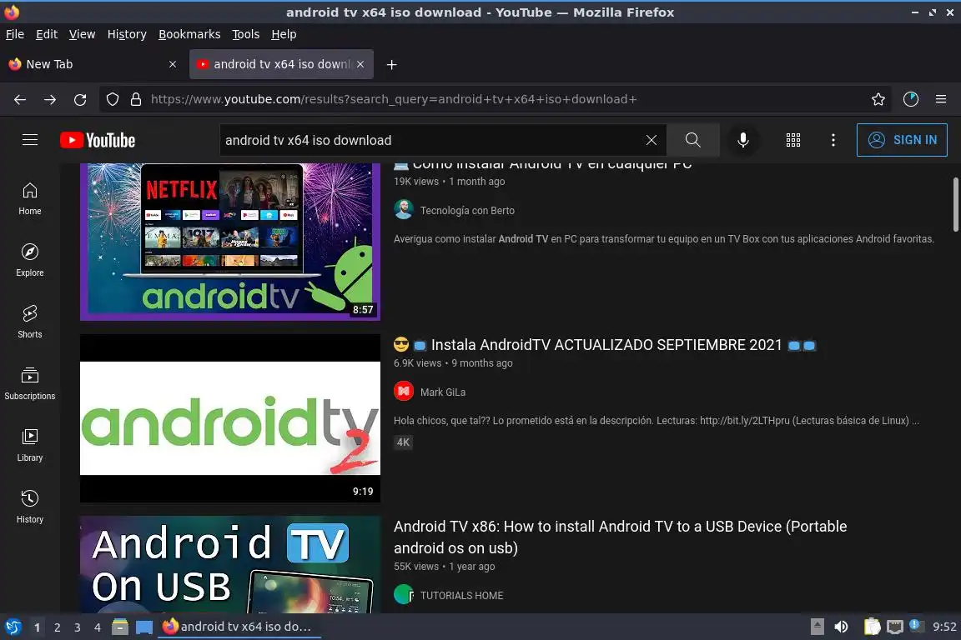This screenshot has width=961, height=640.
Task: Go forward with Firefox forward arrow
Action: [x=50, y=99]
